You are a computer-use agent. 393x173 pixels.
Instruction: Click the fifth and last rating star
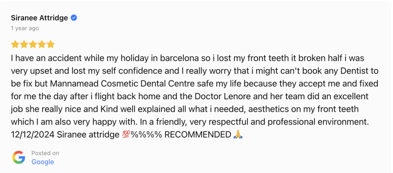pyautogui.click(x=50, y=44)
